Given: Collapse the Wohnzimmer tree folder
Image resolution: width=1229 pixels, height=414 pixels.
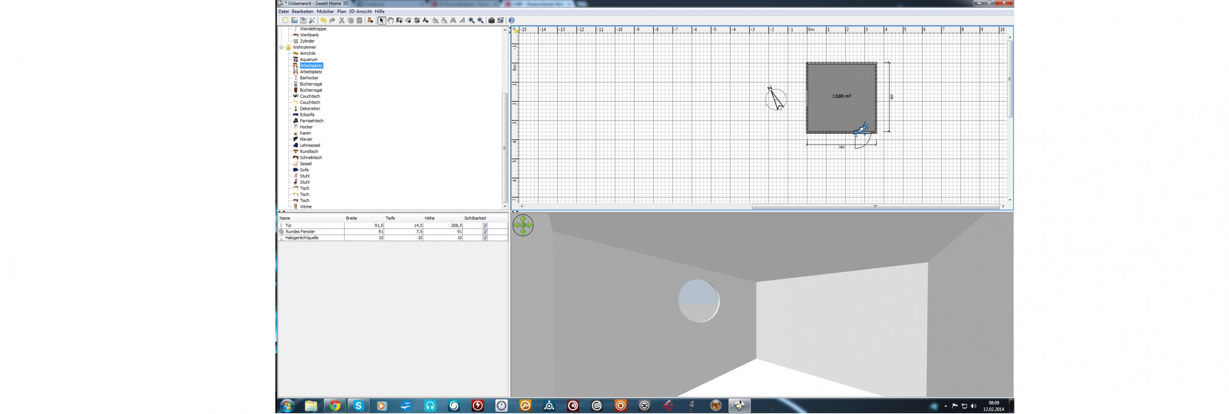Looking at the screenshot, I should [281, 47].
